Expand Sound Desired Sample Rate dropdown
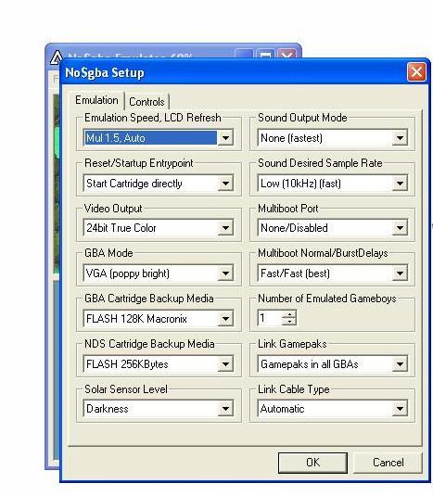The height and width of the screenshot is (496, 433). click(x=400, y=184)
